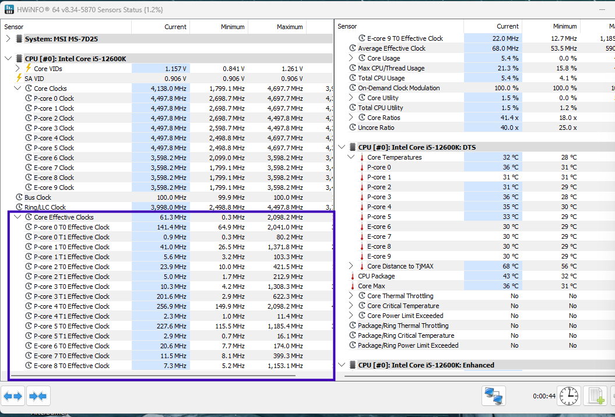
Task: Collapse the Core Clocks tree
Action: 17,88
